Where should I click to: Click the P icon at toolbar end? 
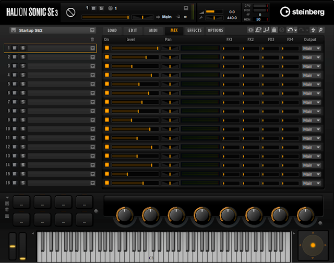(321, 30)
